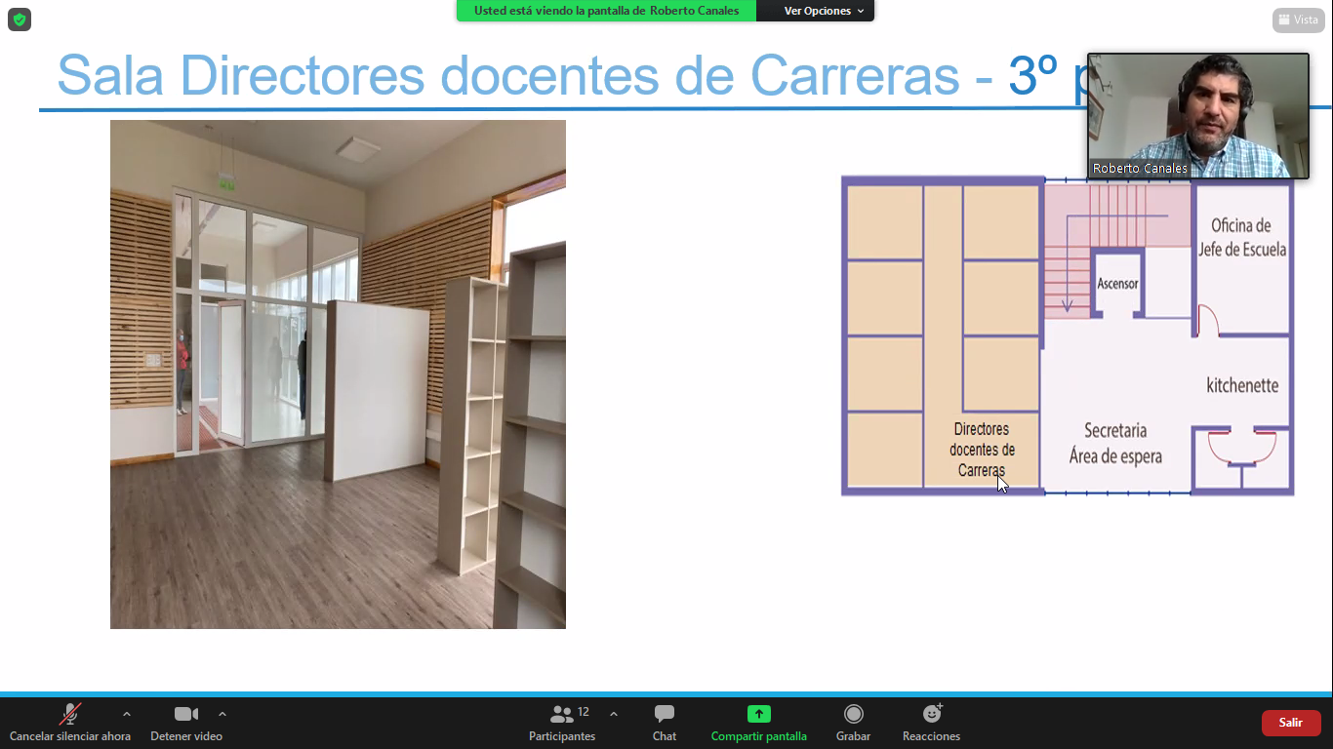Expand the arrow next to Participantes
The width and height of the screenshot is (1333, 749).
(x=614, y=714)
